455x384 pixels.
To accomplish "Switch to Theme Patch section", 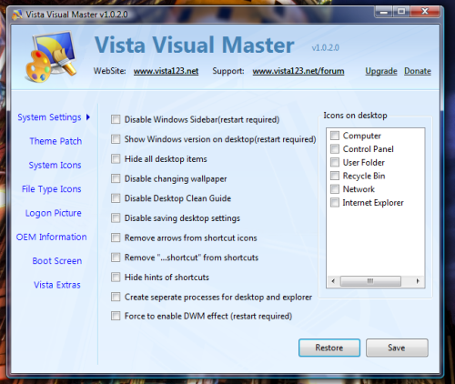I will point(56,141).
